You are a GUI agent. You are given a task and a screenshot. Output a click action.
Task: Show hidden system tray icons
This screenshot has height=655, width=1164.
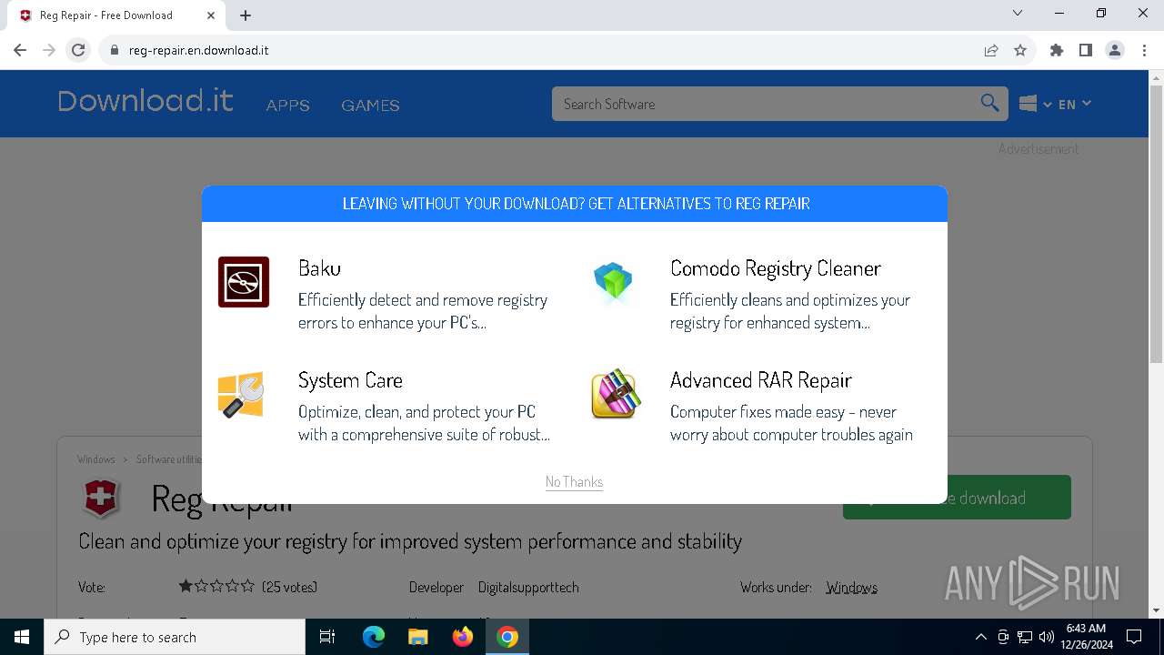pos(980,637)
